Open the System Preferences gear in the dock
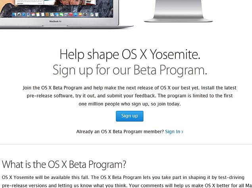 pos(85,15)
